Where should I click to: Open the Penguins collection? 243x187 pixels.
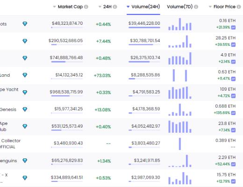click(8, 161)
